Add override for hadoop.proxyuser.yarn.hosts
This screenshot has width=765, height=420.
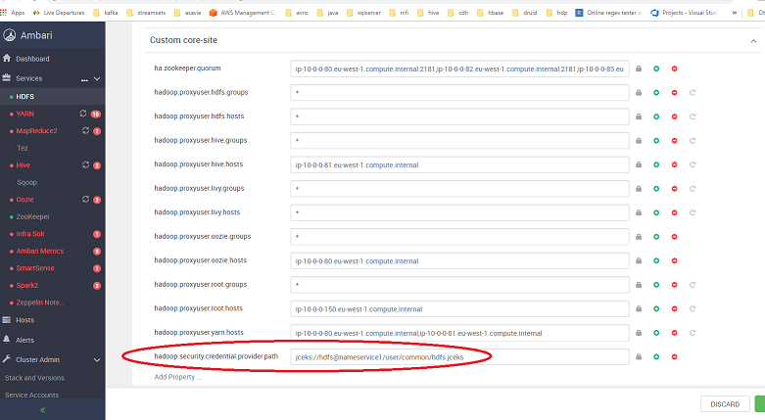(x=656, y=333)
